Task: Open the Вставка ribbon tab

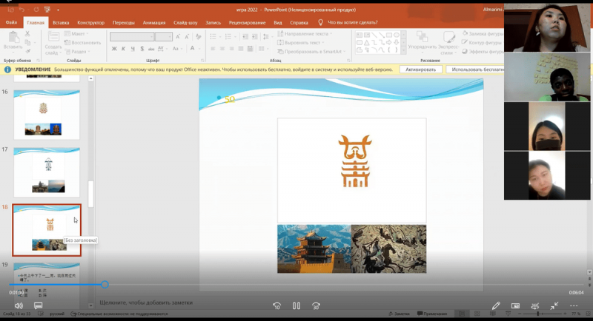Action: 61,23
